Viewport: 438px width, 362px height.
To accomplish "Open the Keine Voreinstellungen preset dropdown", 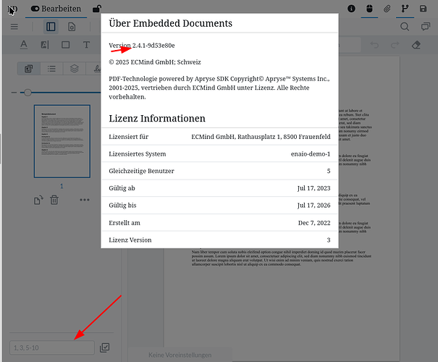I will pos(180,355).
